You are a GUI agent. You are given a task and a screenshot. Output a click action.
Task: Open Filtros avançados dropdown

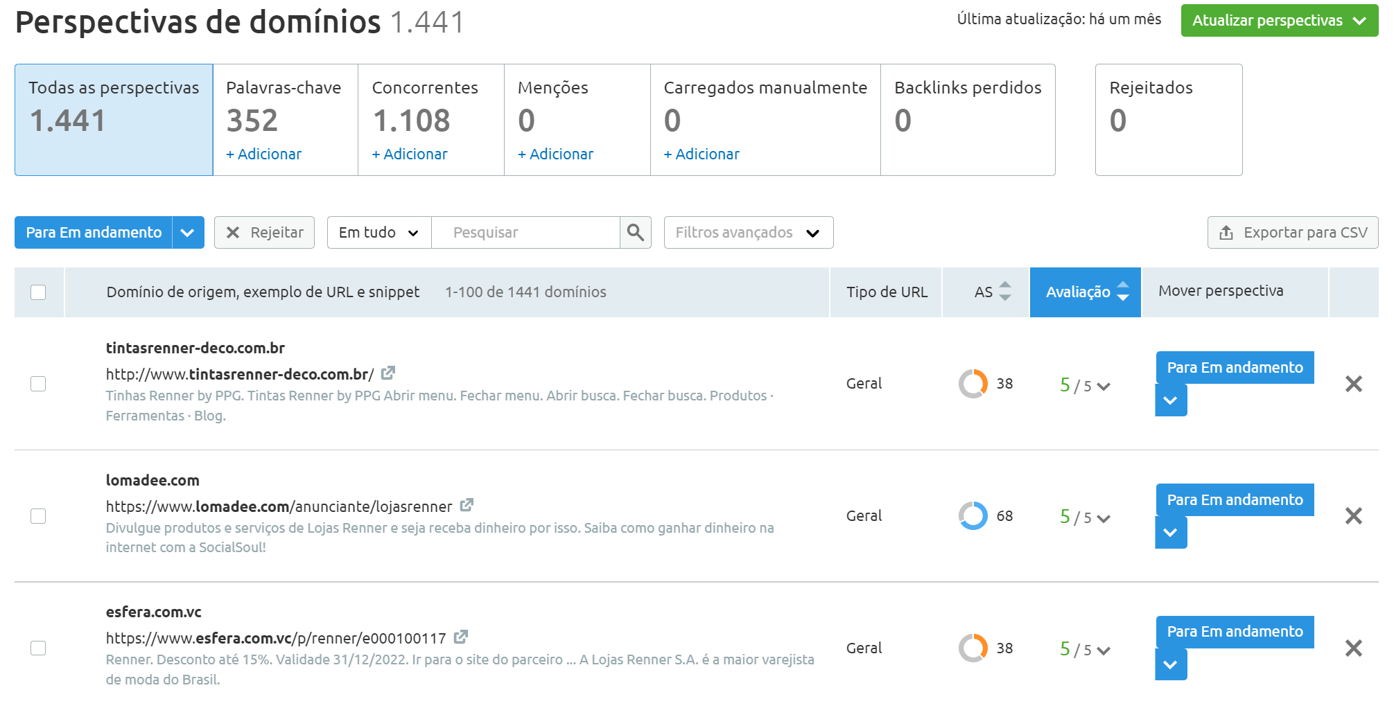click(x=814, y=233)
